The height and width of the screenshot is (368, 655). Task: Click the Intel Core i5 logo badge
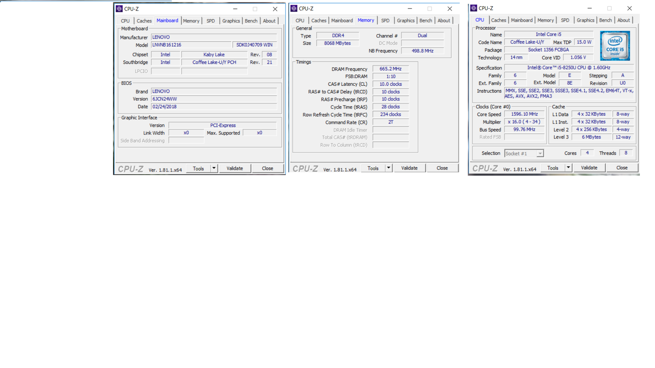[615, 46]
